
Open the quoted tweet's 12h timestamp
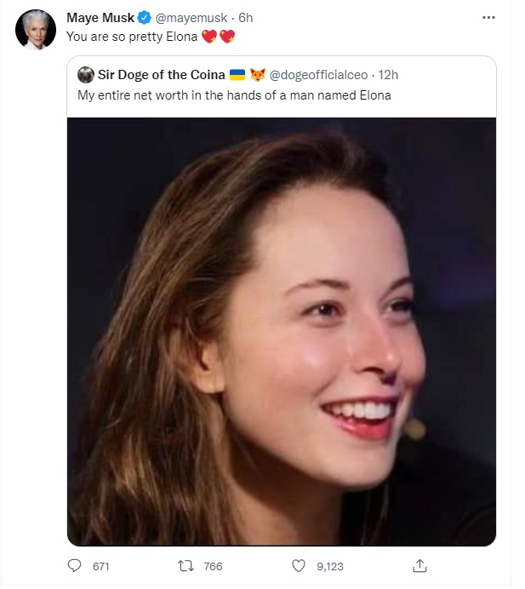click(x=388, y=75)
